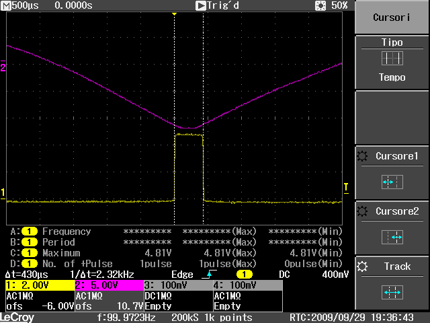Select channel 2 tab showing 5.00V

pos(107,285)
